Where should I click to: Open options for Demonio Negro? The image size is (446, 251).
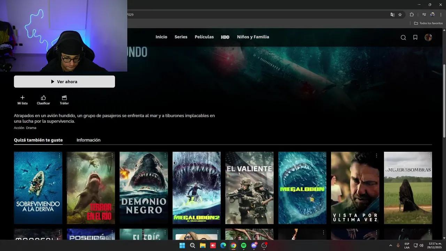point(165,155)
